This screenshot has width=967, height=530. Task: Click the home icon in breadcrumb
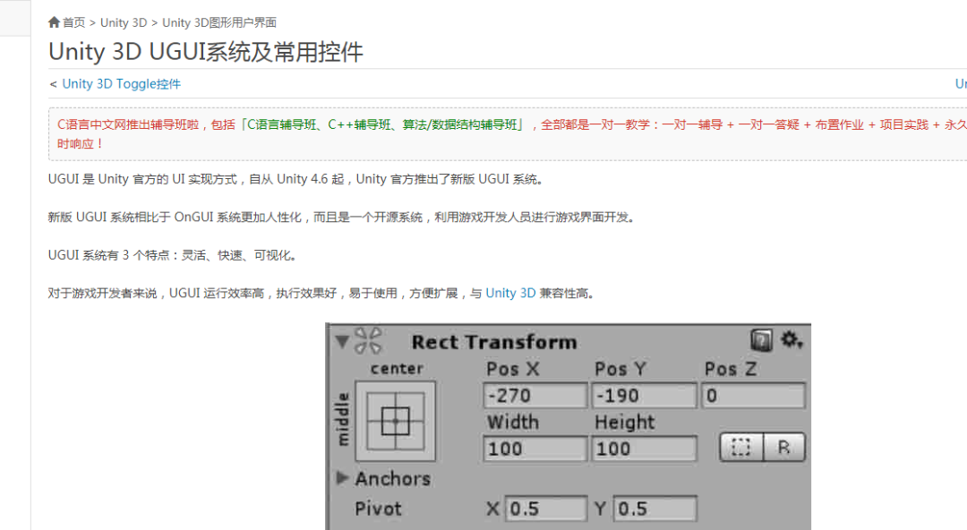[x=55, y=22]
